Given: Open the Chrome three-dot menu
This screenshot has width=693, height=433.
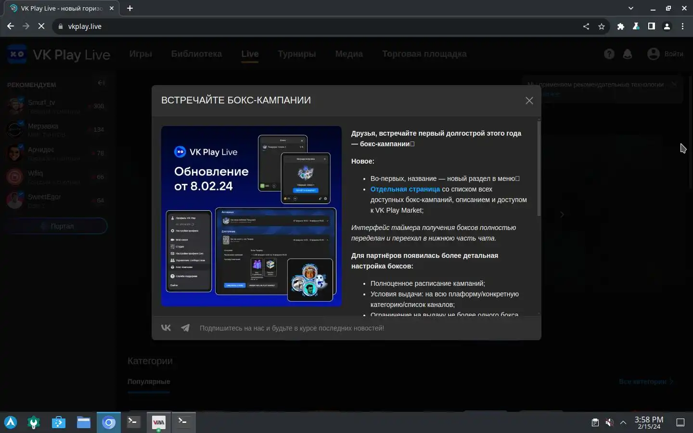Looking at the screenshot, I should tap(682, 26).
